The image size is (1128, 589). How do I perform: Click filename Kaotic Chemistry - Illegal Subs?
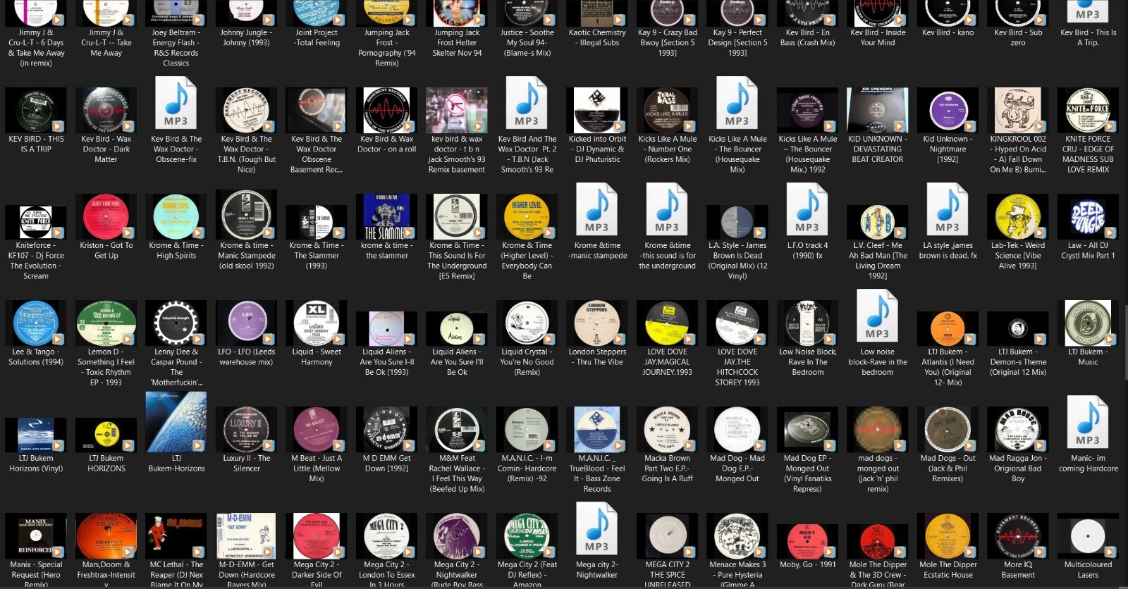[597, 37]
